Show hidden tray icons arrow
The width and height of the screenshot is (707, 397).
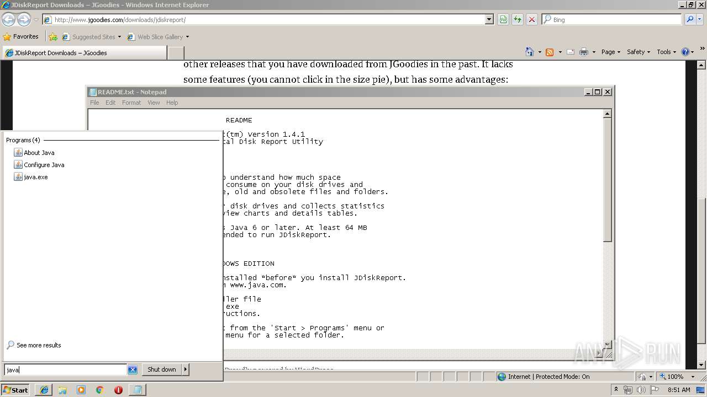[616, 390]
